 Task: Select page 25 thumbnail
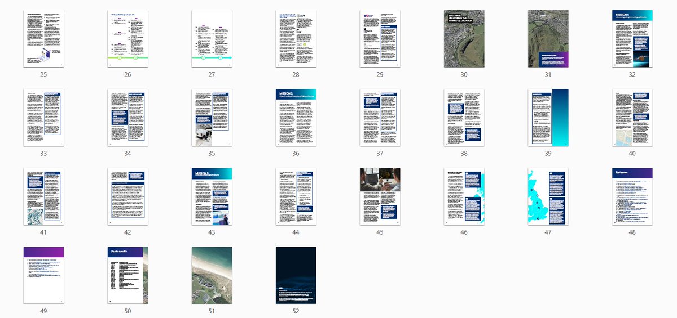(43, 39)
